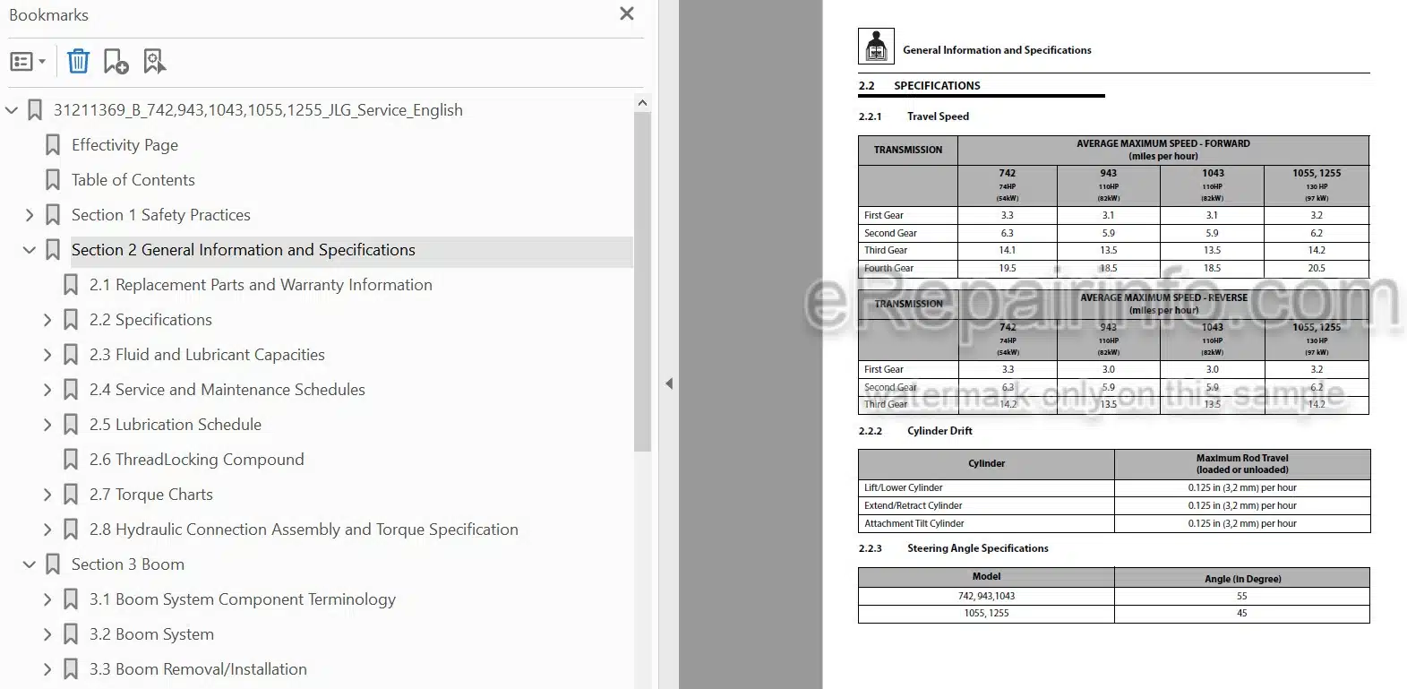Image resolution: width=1407 pixels, height=689 pixels.
Task: Open the bookmark options list menu
Action: 28,62
